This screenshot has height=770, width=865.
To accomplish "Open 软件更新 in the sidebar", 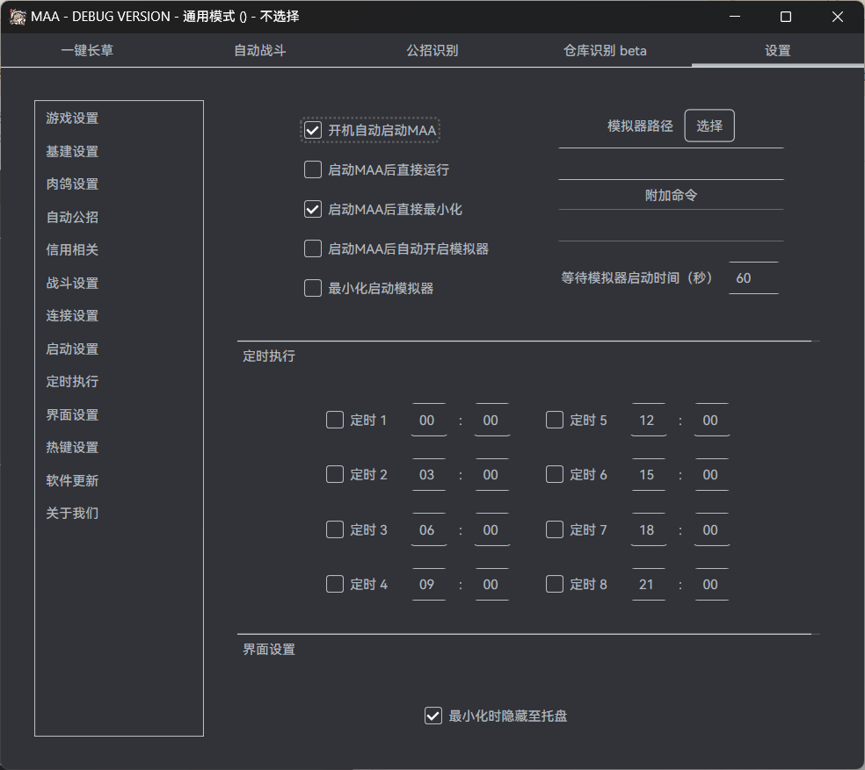I will [72, 480].
